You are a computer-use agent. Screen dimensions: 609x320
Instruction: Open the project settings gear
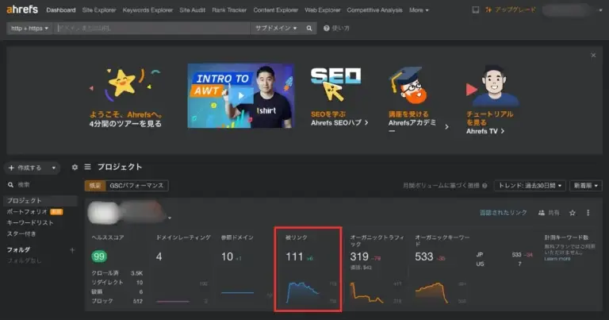point(75,168)
